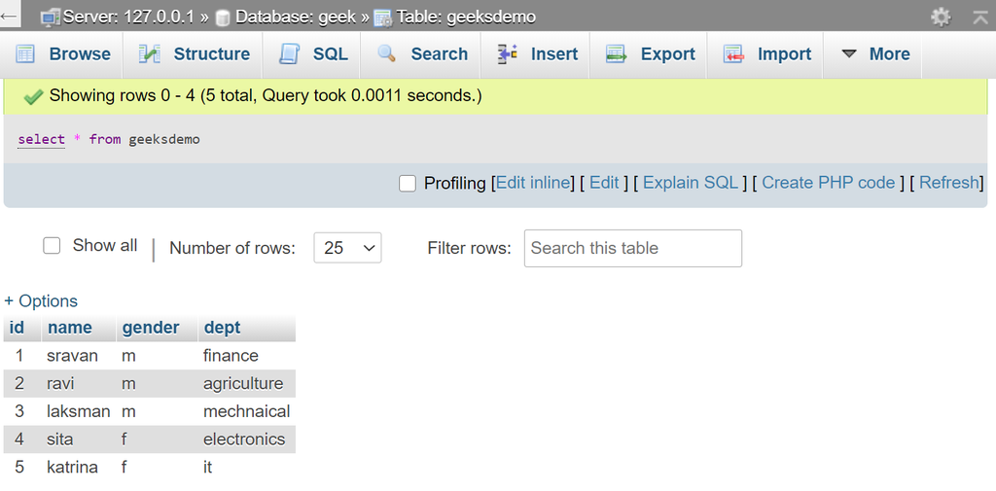996x491 pixels.
Task: Refresh the query results
Action: [x=950, y=183]
